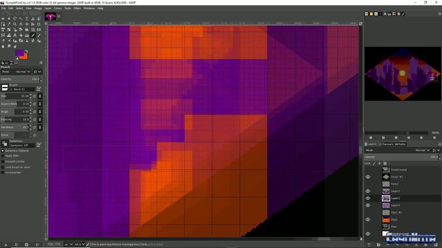Switch to the Paths tab
This screenshot has height=248, width=442.
pos(401,144)
